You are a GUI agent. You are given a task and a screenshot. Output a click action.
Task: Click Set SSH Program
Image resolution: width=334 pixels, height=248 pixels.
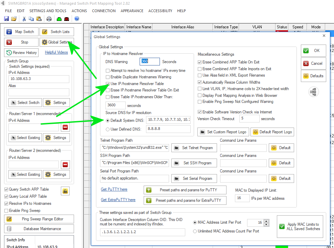pos(194,163)
